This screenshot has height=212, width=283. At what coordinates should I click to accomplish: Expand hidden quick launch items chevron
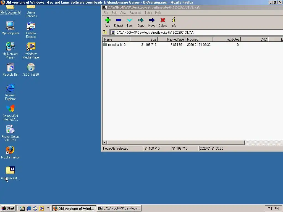(48, 208)
